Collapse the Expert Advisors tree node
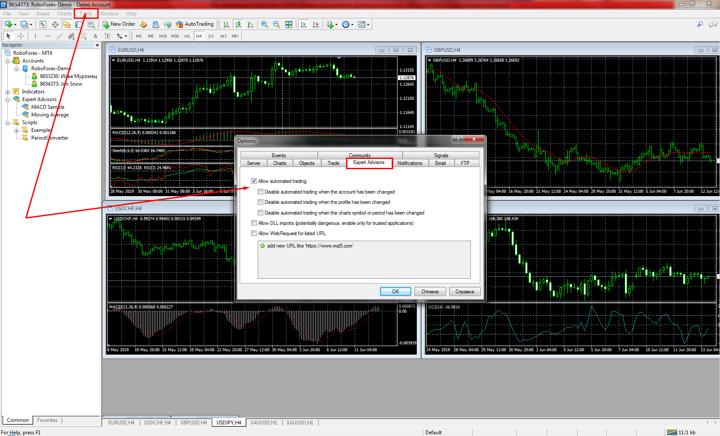 [7, 99]
